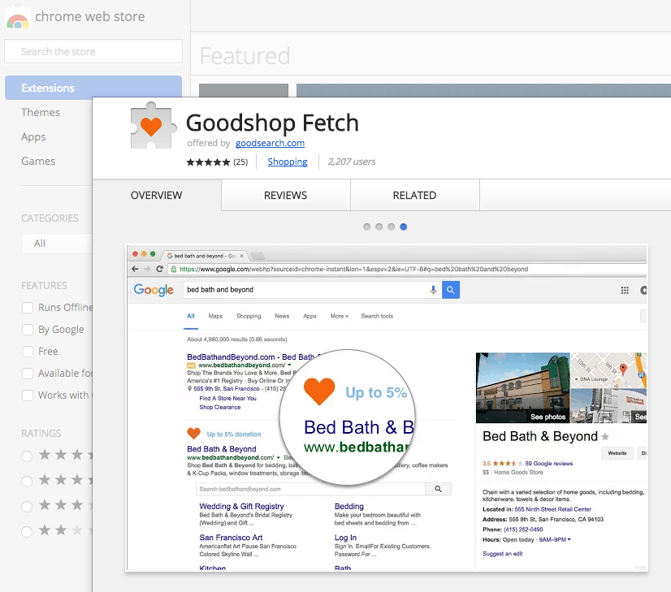Viewport: 671px width, 592px height.
Task: Focus the 'Search the store' field
Action: 93,51
